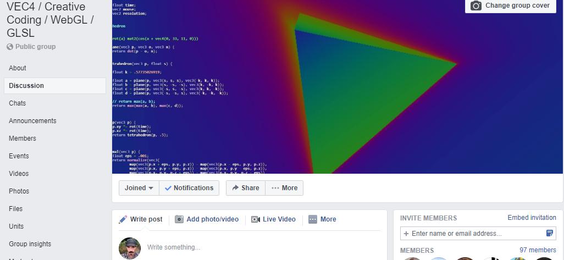Click the globe icon beside Public group
This screenshot has width=564, height=260.
10,47
